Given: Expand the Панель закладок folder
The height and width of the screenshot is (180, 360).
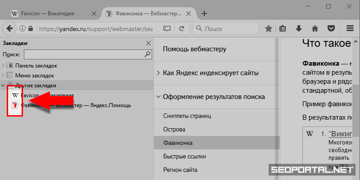Looking at the screenshot, I should click(3, 66).
